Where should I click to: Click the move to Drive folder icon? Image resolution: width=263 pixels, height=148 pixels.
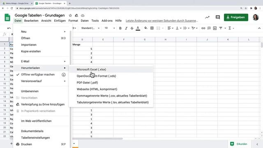(76, 16)
